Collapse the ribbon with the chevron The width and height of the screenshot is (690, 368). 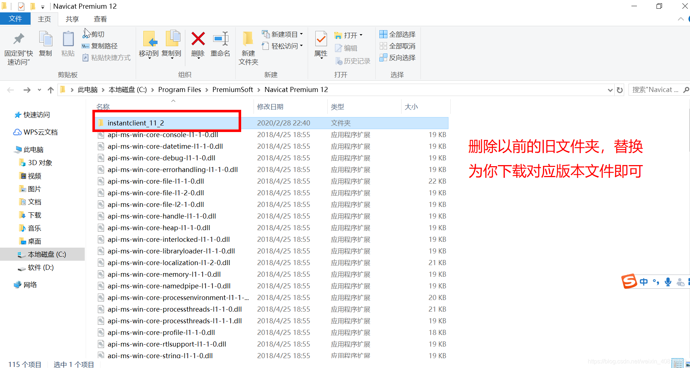pos(681,19)
